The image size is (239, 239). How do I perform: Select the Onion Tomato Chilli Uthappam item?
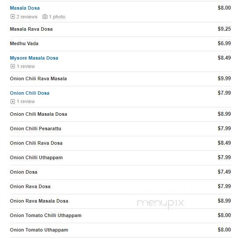click(x=46, y=215)
